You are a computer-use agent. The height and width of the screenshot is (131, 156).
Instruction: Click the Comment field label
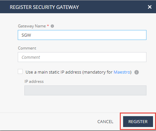(x=27, y=48)
